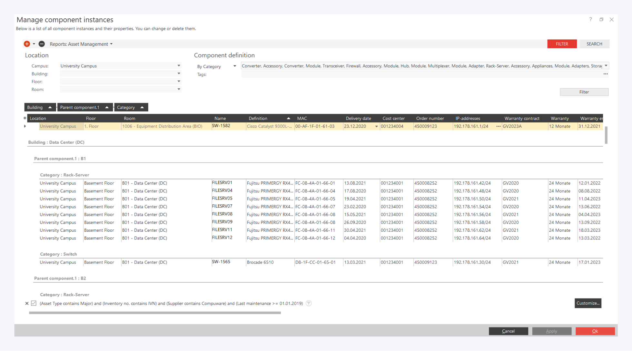
Task: Switch to the SEARCH tab
Action: coord(594,44)
